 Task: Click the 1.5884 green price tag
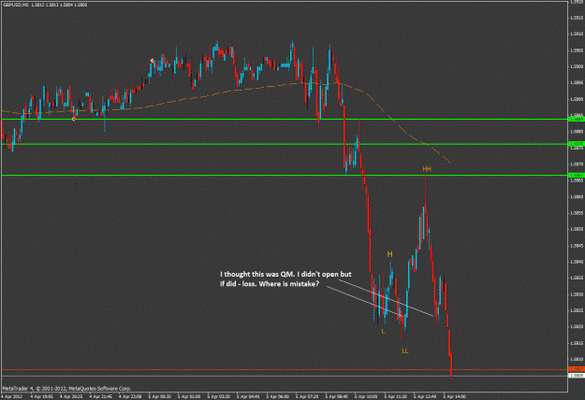pos(576,120)
